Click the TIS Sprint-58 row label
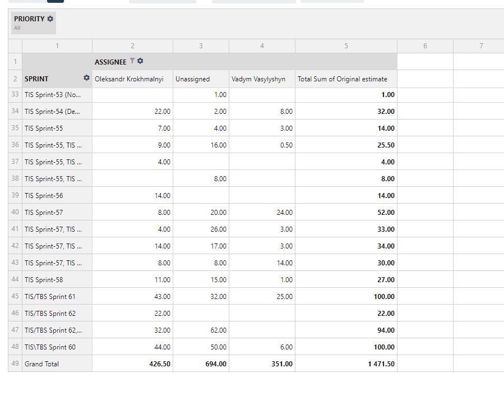This screenshot has height=400, width=504. [57, 279]
